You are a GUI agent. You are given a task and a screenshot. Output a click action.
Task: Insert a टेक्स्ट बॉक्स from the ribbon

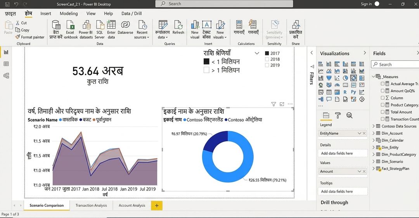coord(206,29)
